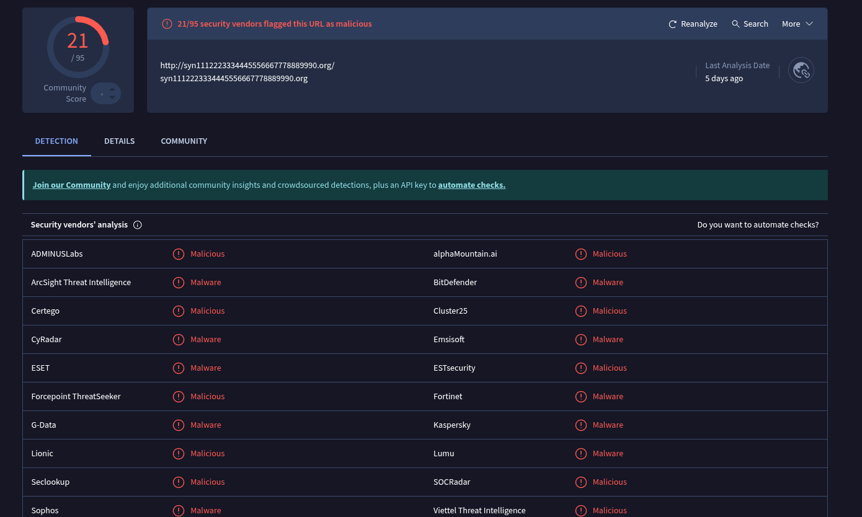This screenshot has height=517, width=862.
Task: Click the Reanalyze refresh icon
Action: point(672,24)
